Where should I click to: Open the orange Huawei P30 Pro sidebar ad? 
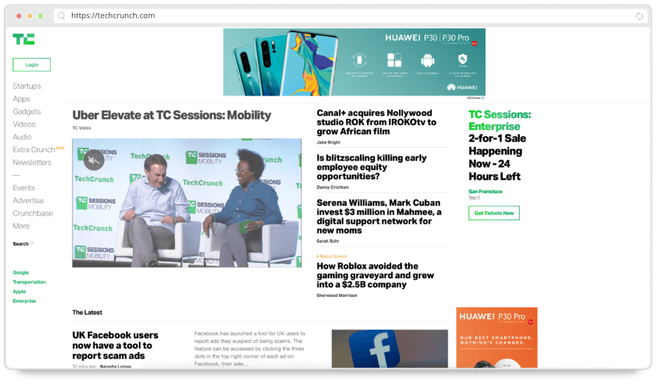point(497,337)
